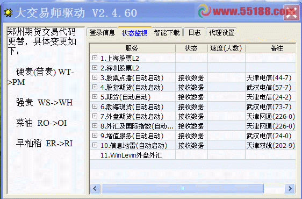Expand the 1.上海股票L2 row
Screen dimensions: 302x199
click(95, 58)
